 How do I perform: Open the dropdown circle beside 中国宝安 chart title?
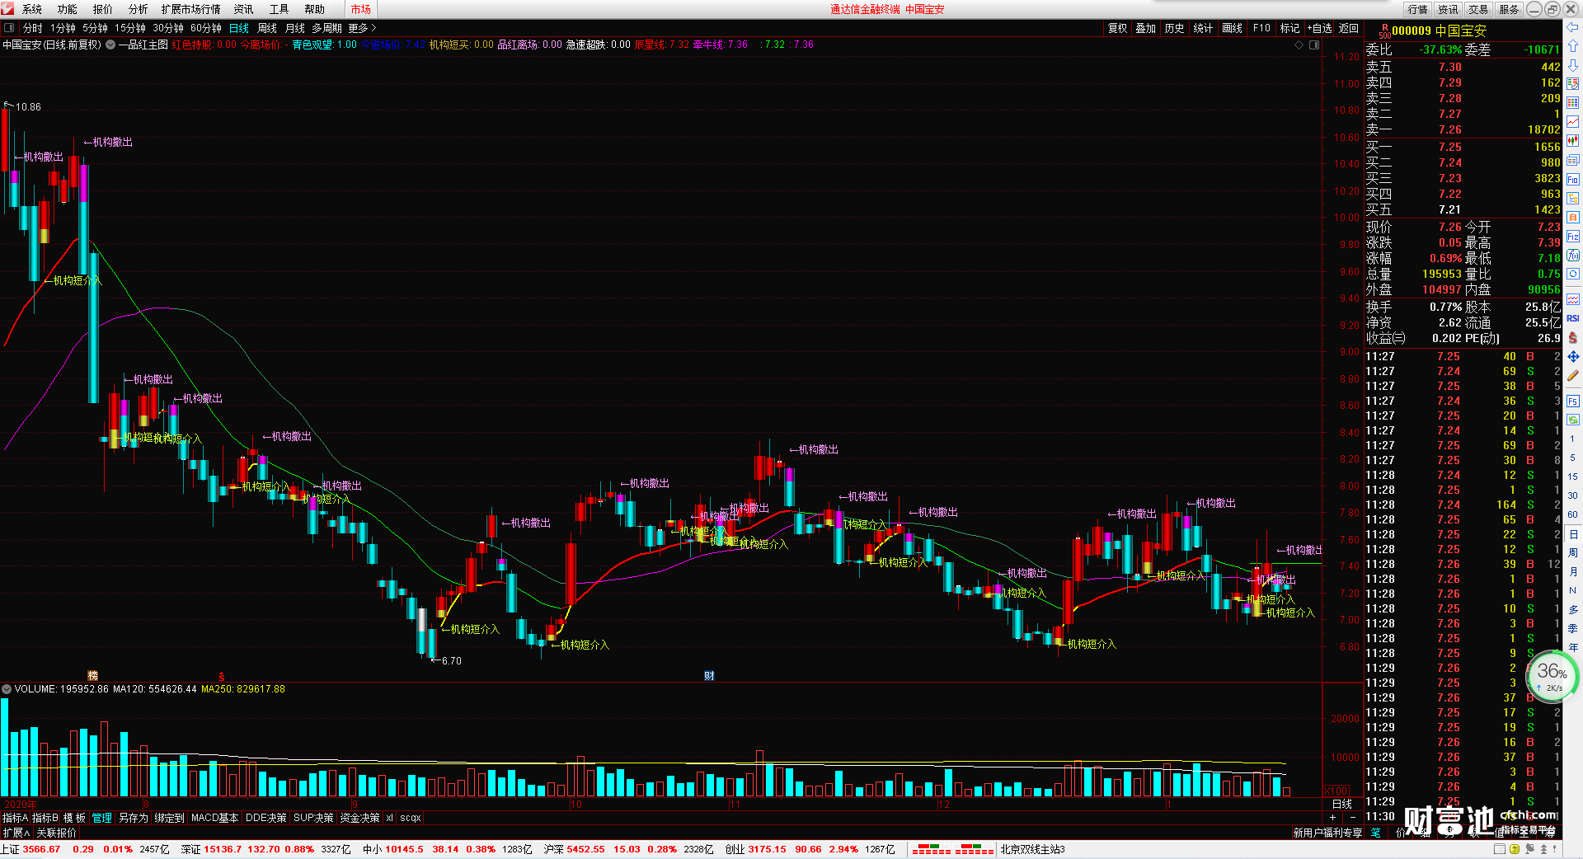tap(110, 45)
